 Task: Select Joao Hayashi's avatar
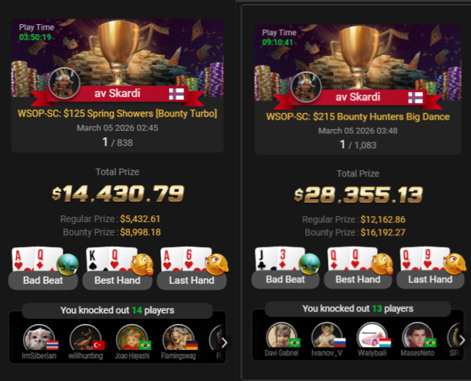pyautogui.click(x=132, y=338)
